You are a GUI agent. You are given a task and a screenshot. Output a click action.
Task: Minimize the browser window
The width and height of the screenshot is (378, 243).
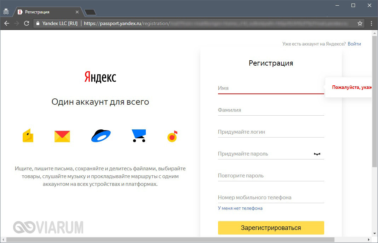point(337,5)
